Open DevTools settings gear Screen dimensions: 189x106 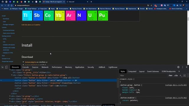pos(178,67)
